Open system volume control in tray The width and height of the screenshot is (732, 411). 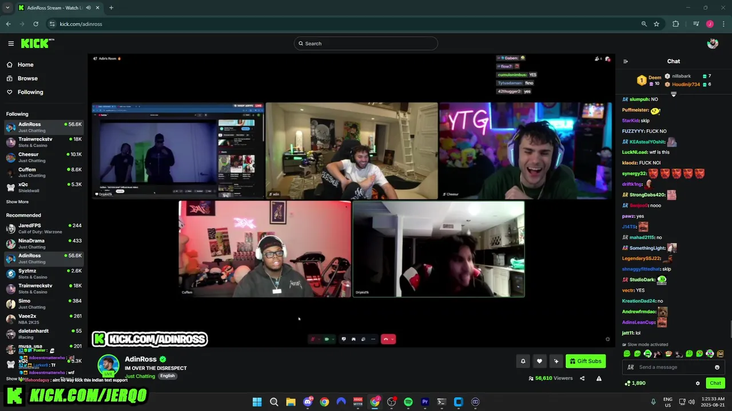(691, 402)
